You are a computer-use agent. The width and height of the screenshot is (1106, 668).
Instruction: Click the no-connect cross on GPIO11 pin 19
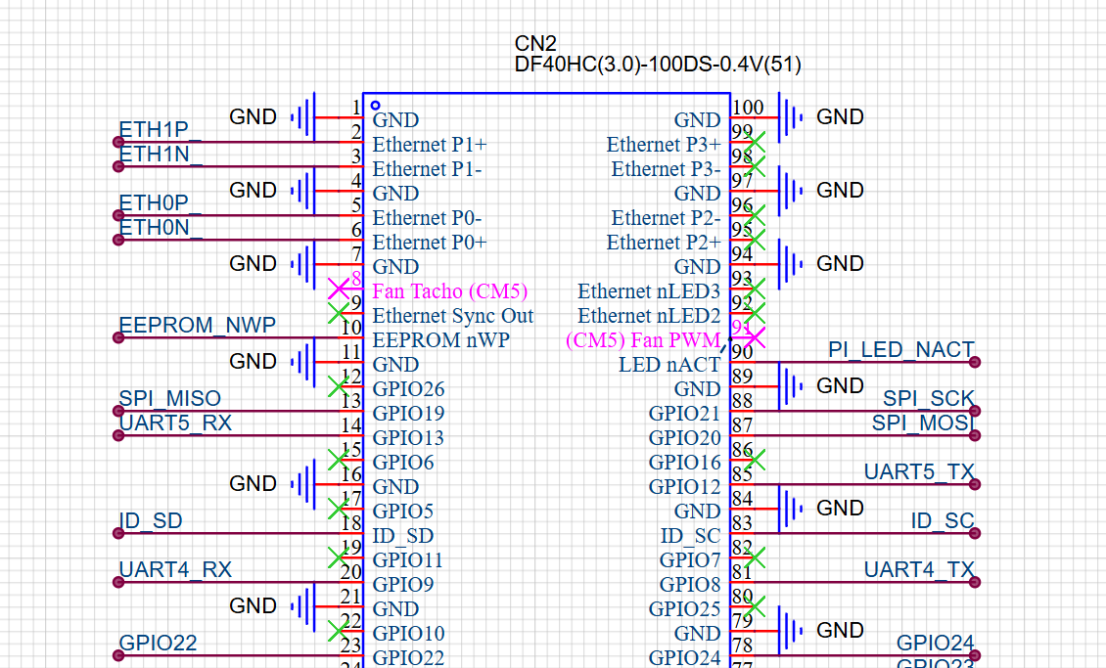click(x=339, y=557)
